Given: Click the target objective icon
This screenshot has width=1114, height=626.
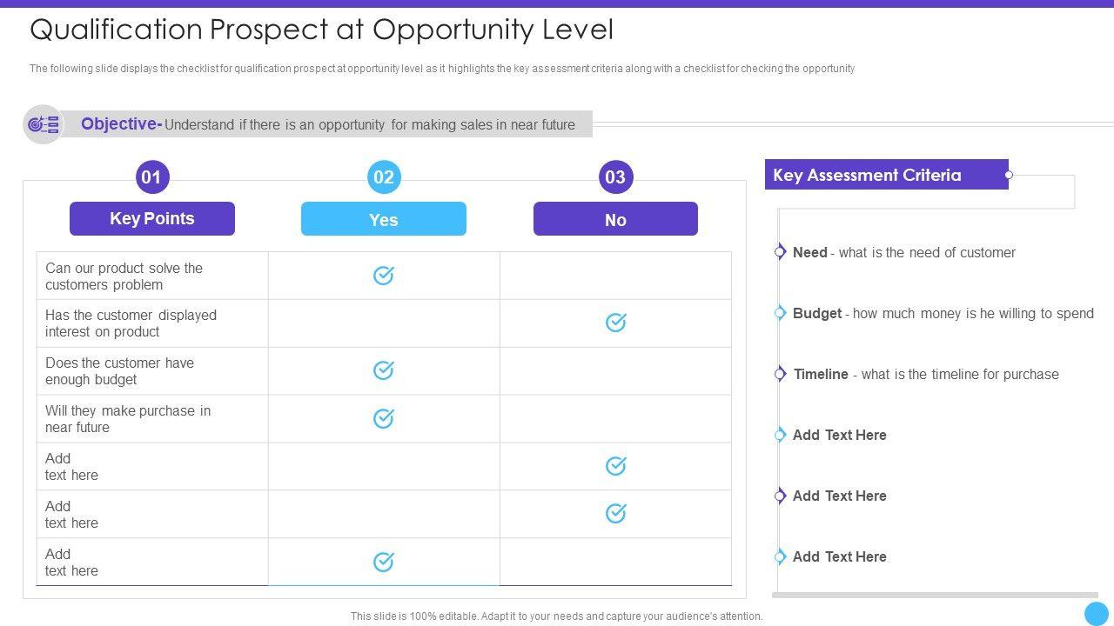Looking at the screenshot, I should 43,124.
